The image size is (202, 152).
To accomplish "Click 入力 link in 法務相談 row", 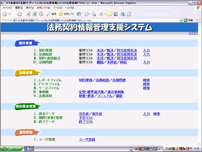I will coord(146,54).
